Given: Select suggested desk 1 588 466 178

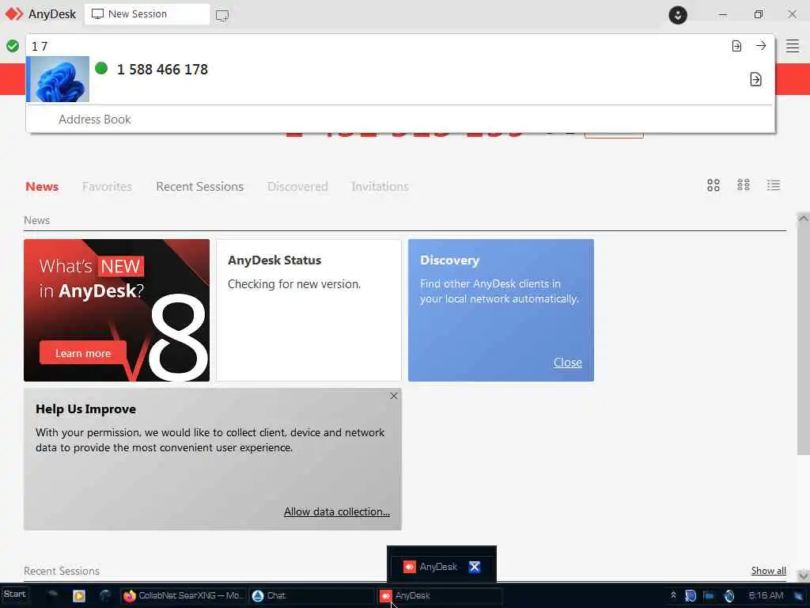Looking at the screenshot, I should pyautogui.click(x=400, y=79).
